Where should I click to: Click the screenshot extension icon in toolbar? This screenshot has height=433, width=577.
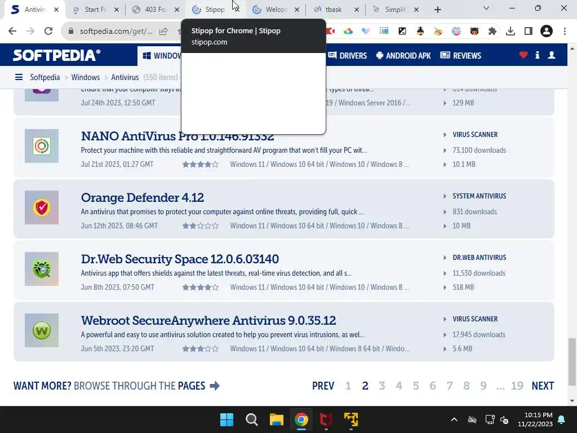point(384,32)
